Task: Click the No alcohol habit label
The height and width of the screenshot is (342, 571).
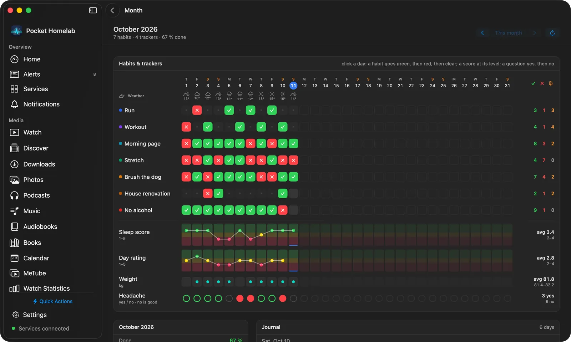Action: coord(138,210)
